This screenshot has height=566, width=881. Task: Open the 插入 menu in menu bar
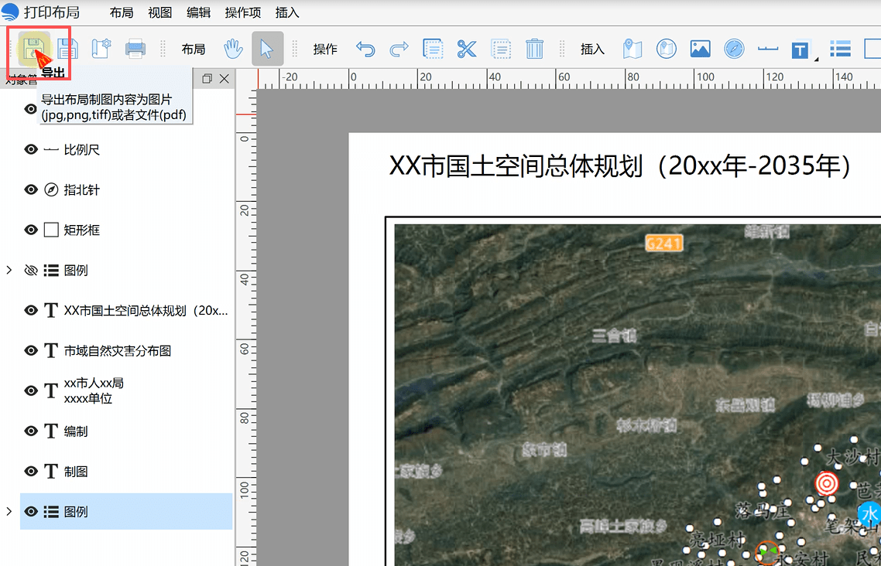[287, 12]
